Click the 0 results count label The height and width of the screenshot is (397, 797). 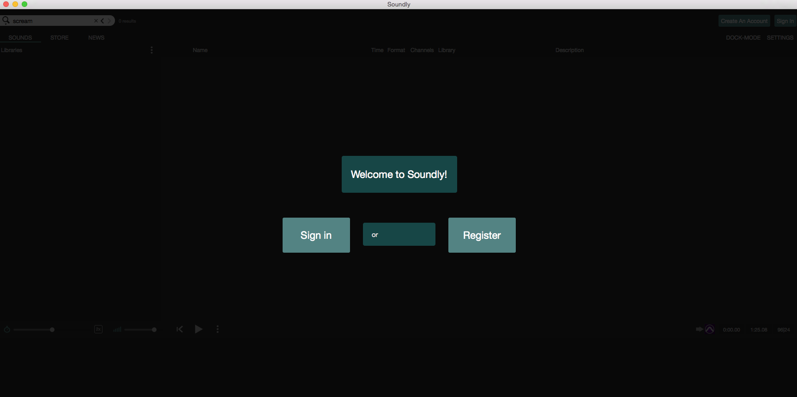tap(127, 21)
